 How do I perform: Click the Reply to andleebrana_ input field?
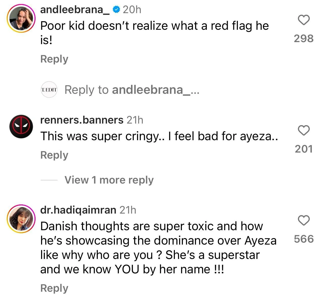click(132, 90)
